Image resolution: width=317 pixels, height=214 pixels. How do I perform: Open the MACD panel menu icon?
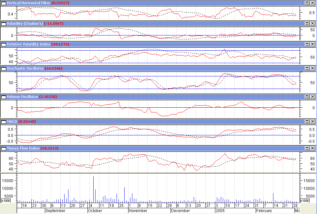(x=4, y=122)
